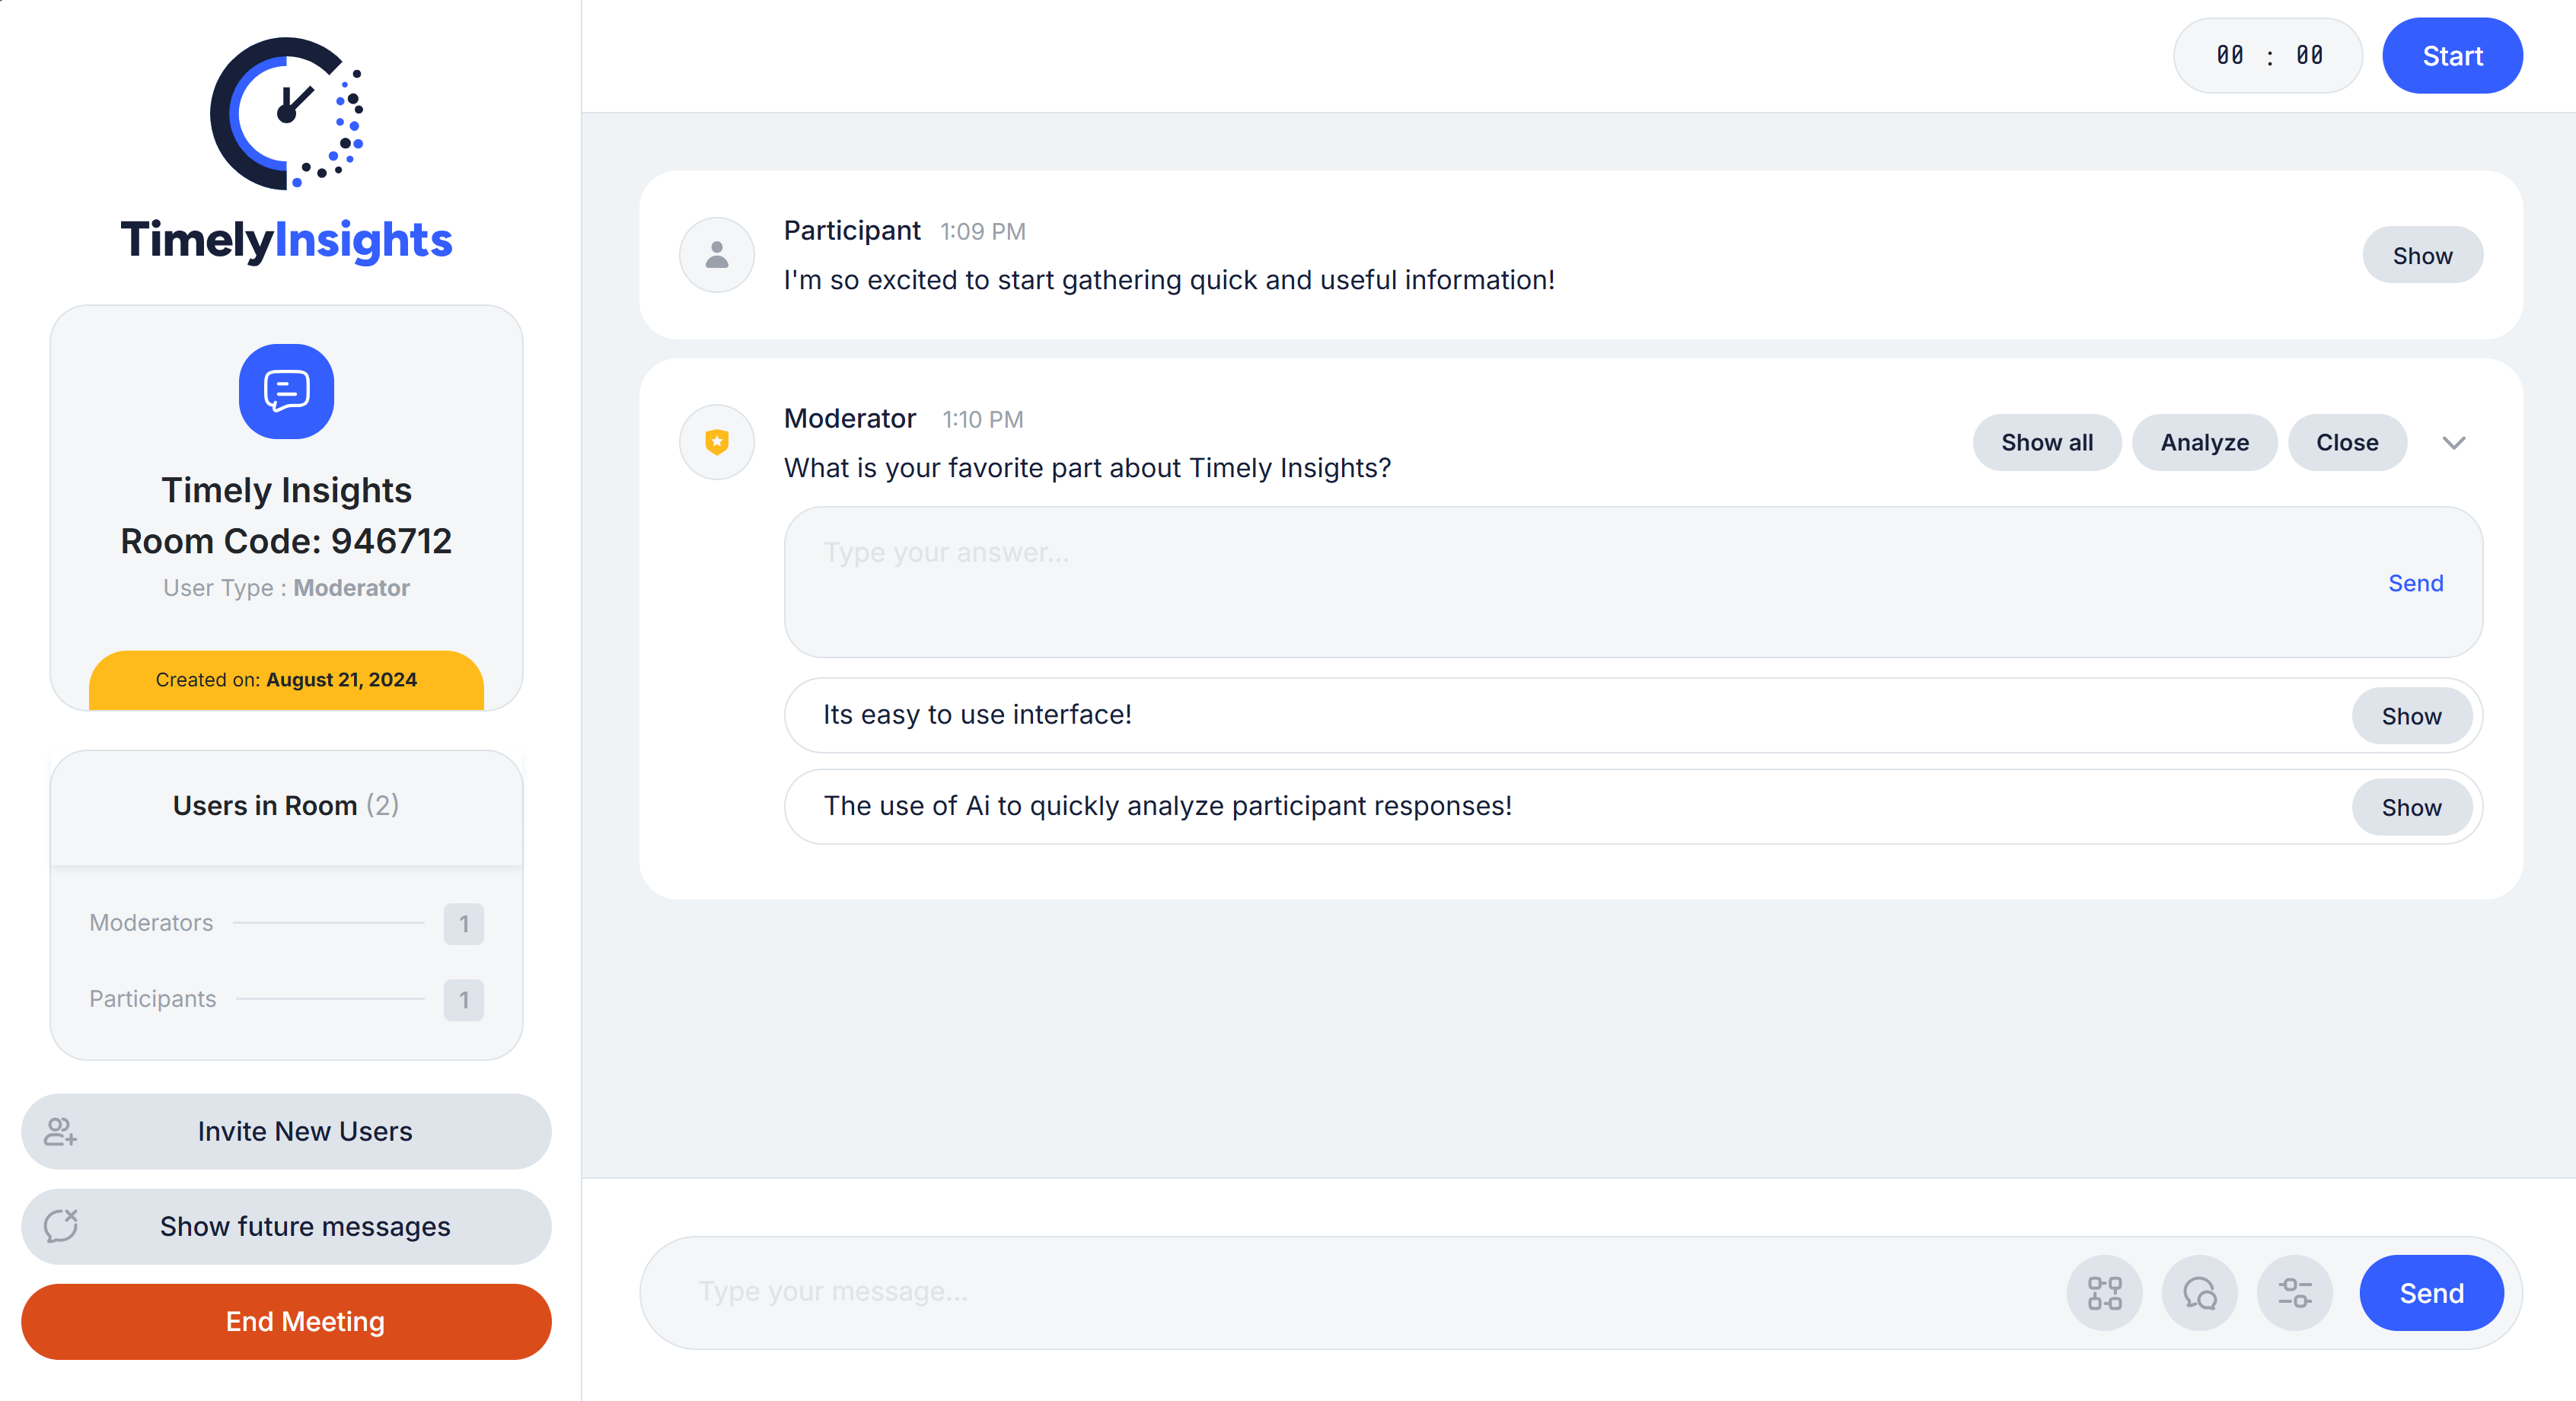
Task: Show the "Its easy to use interface!" answer
Action: pyautogui.click(x=2410, y=716)
